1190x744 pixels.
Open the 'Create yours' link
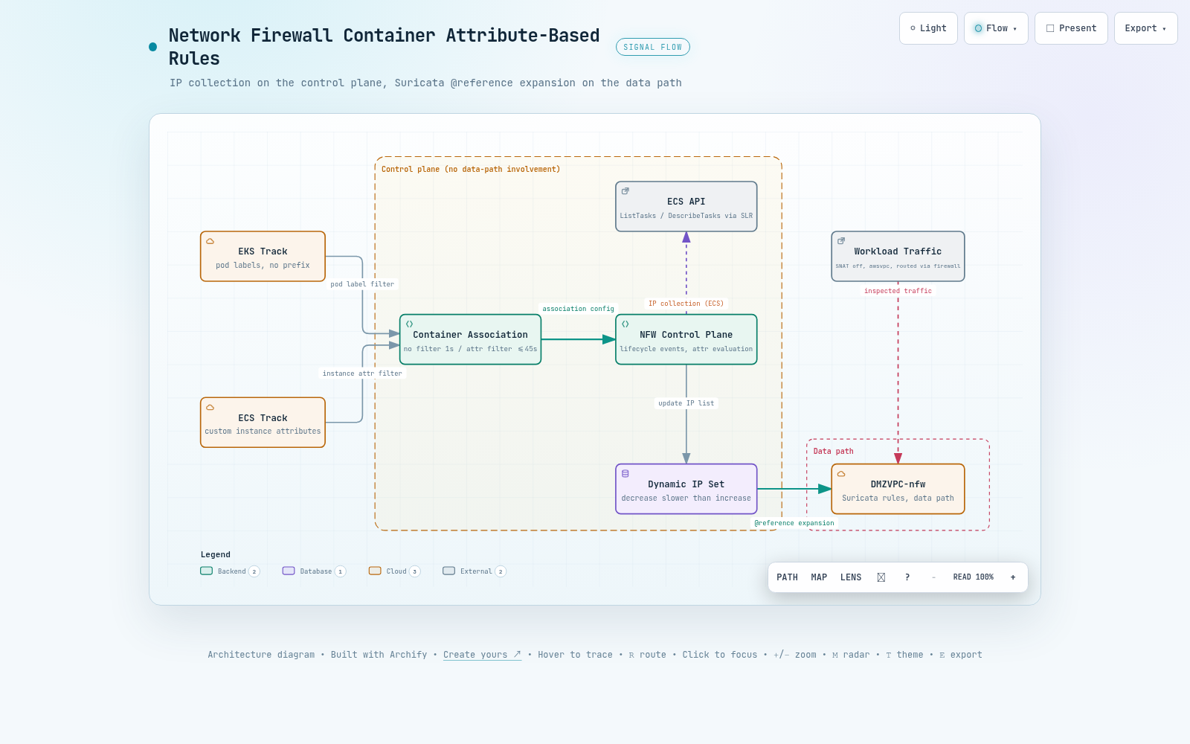482,655
